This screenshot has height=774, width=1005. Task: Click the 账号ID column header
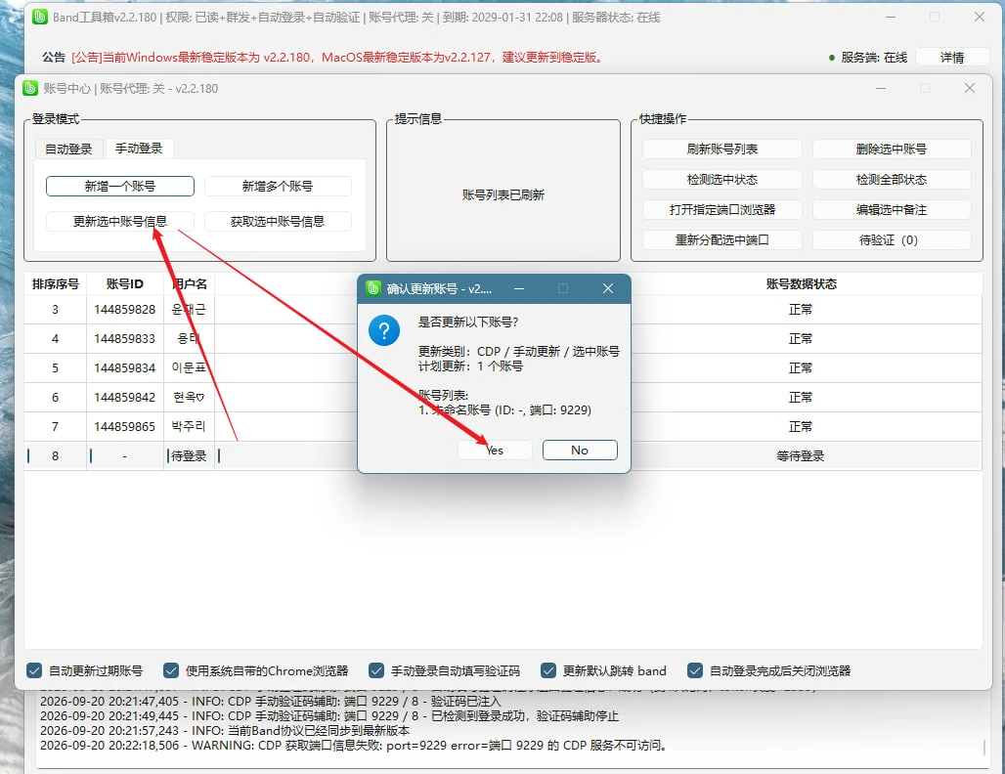point(125,283)
